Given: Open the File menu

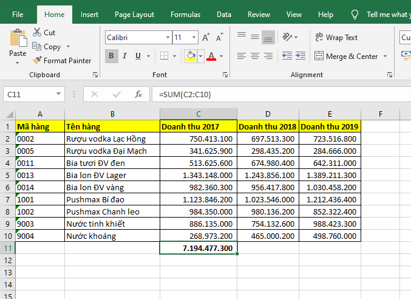Looking at the screenshot, I should (18, 15).
